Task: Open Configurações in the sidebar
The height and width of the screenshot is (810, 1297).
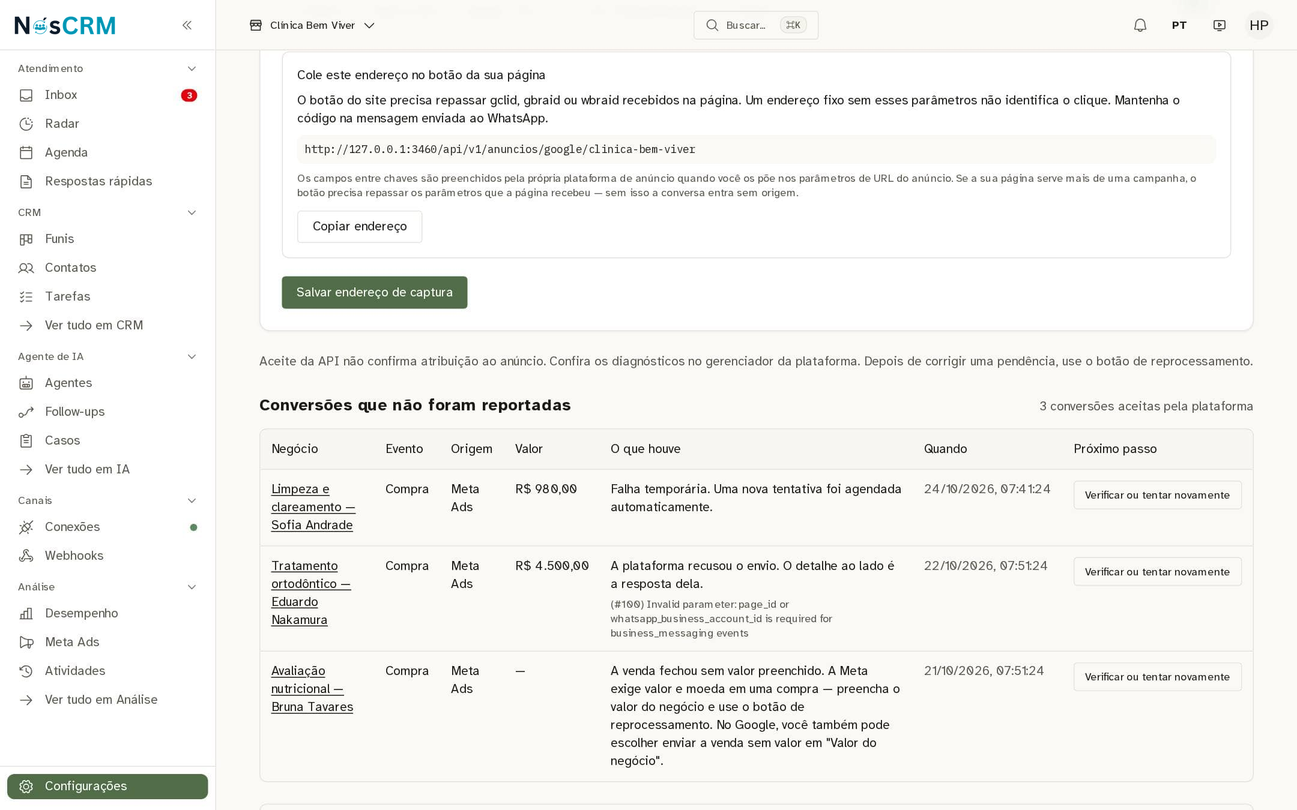Action: pos(107,786)
